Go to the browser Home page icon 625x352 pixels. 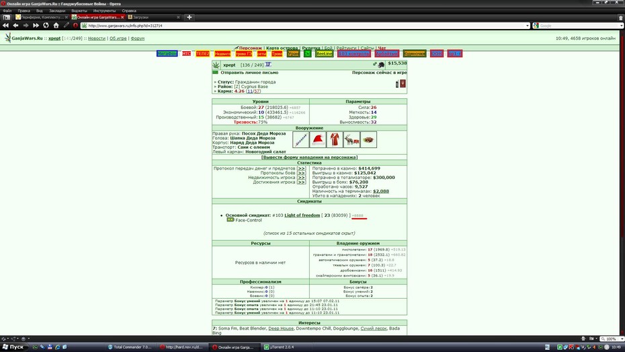tap(56, 25)
